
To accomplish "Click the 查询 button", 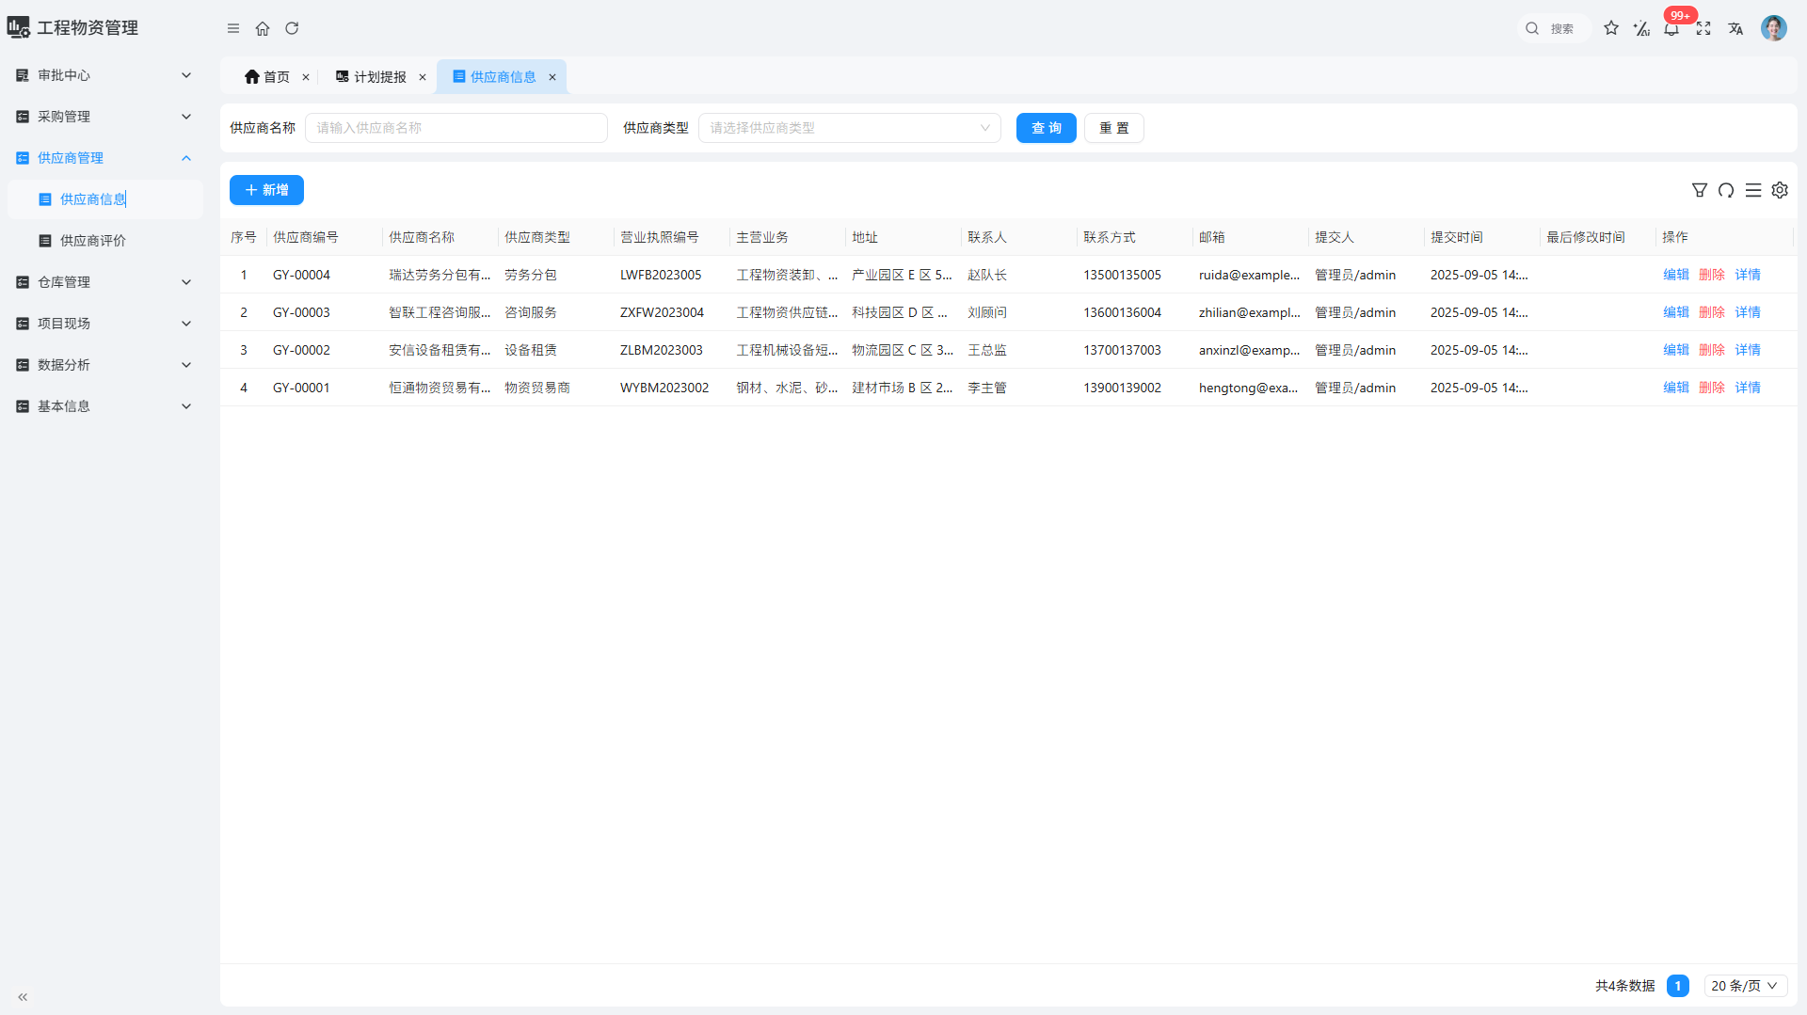I will (x=1046, y=128).
